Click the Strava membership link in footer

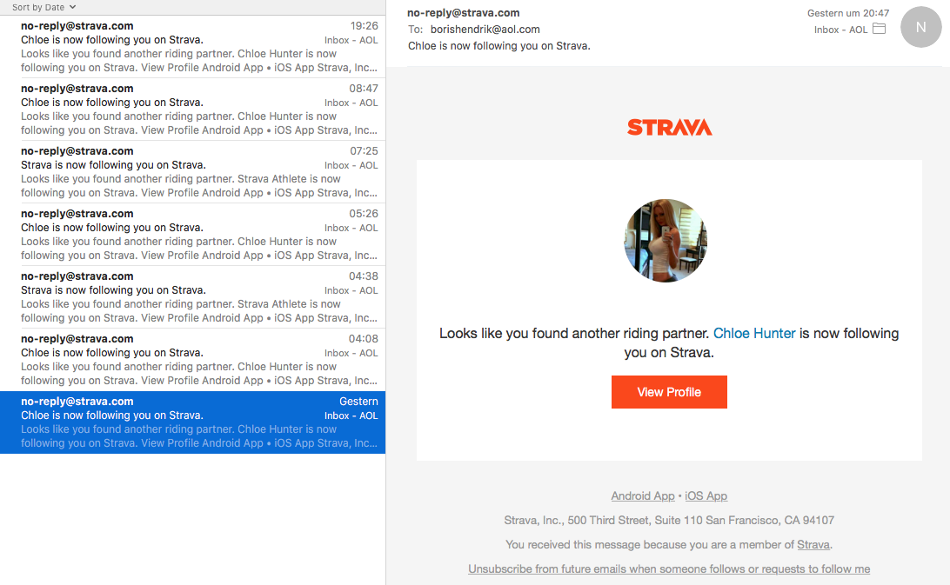(813, 544)
